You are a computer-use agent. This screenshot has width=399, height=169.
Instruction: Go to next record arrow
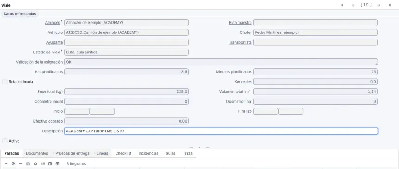click(x=379, y=5)
